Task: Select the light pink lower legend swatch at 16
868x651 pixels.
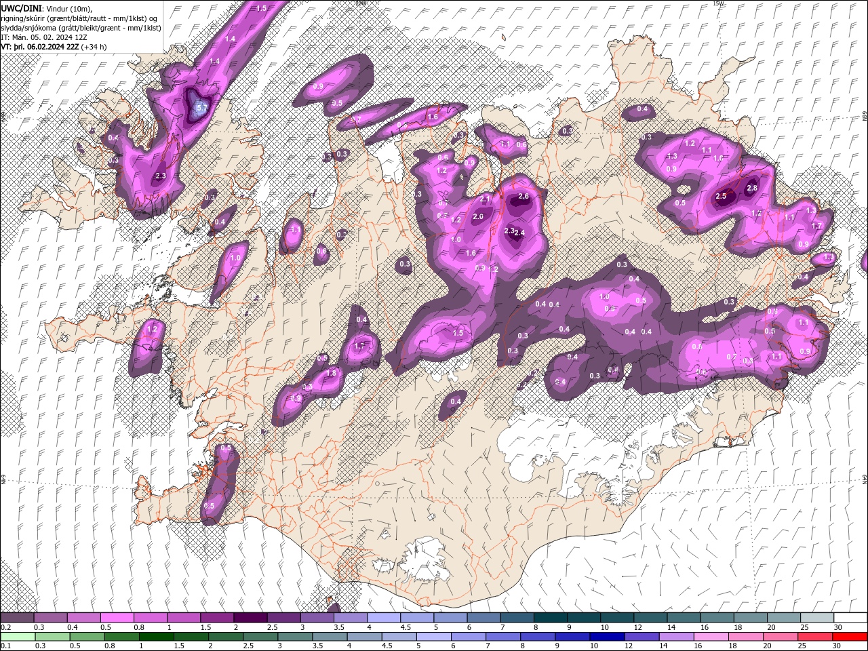Action: 711,637
